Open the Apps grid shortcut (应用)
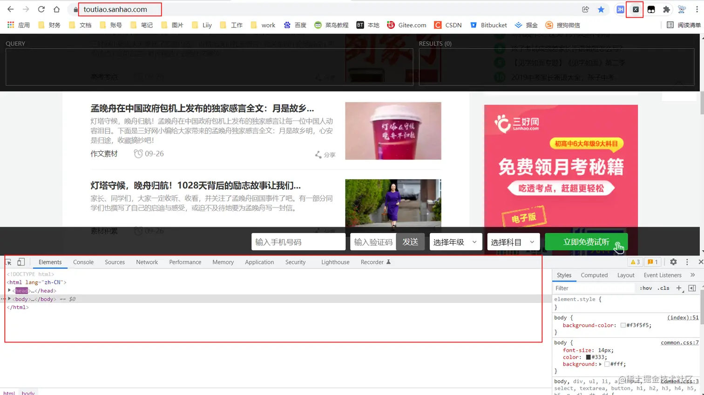Viewport: 704px width, 395px height. coord(19,25)
